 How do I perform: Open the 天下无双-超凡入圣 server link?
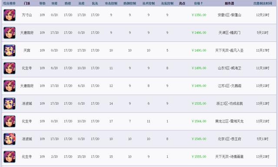(229, 51)
